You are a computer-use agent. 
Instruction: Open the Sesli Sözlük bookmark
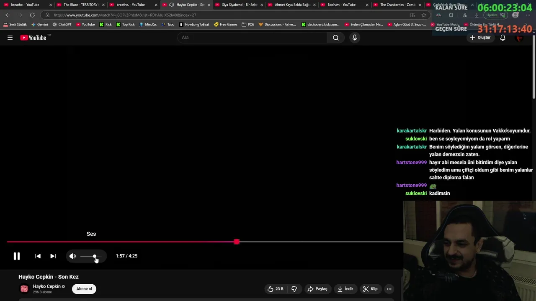(x=15, y=25)
